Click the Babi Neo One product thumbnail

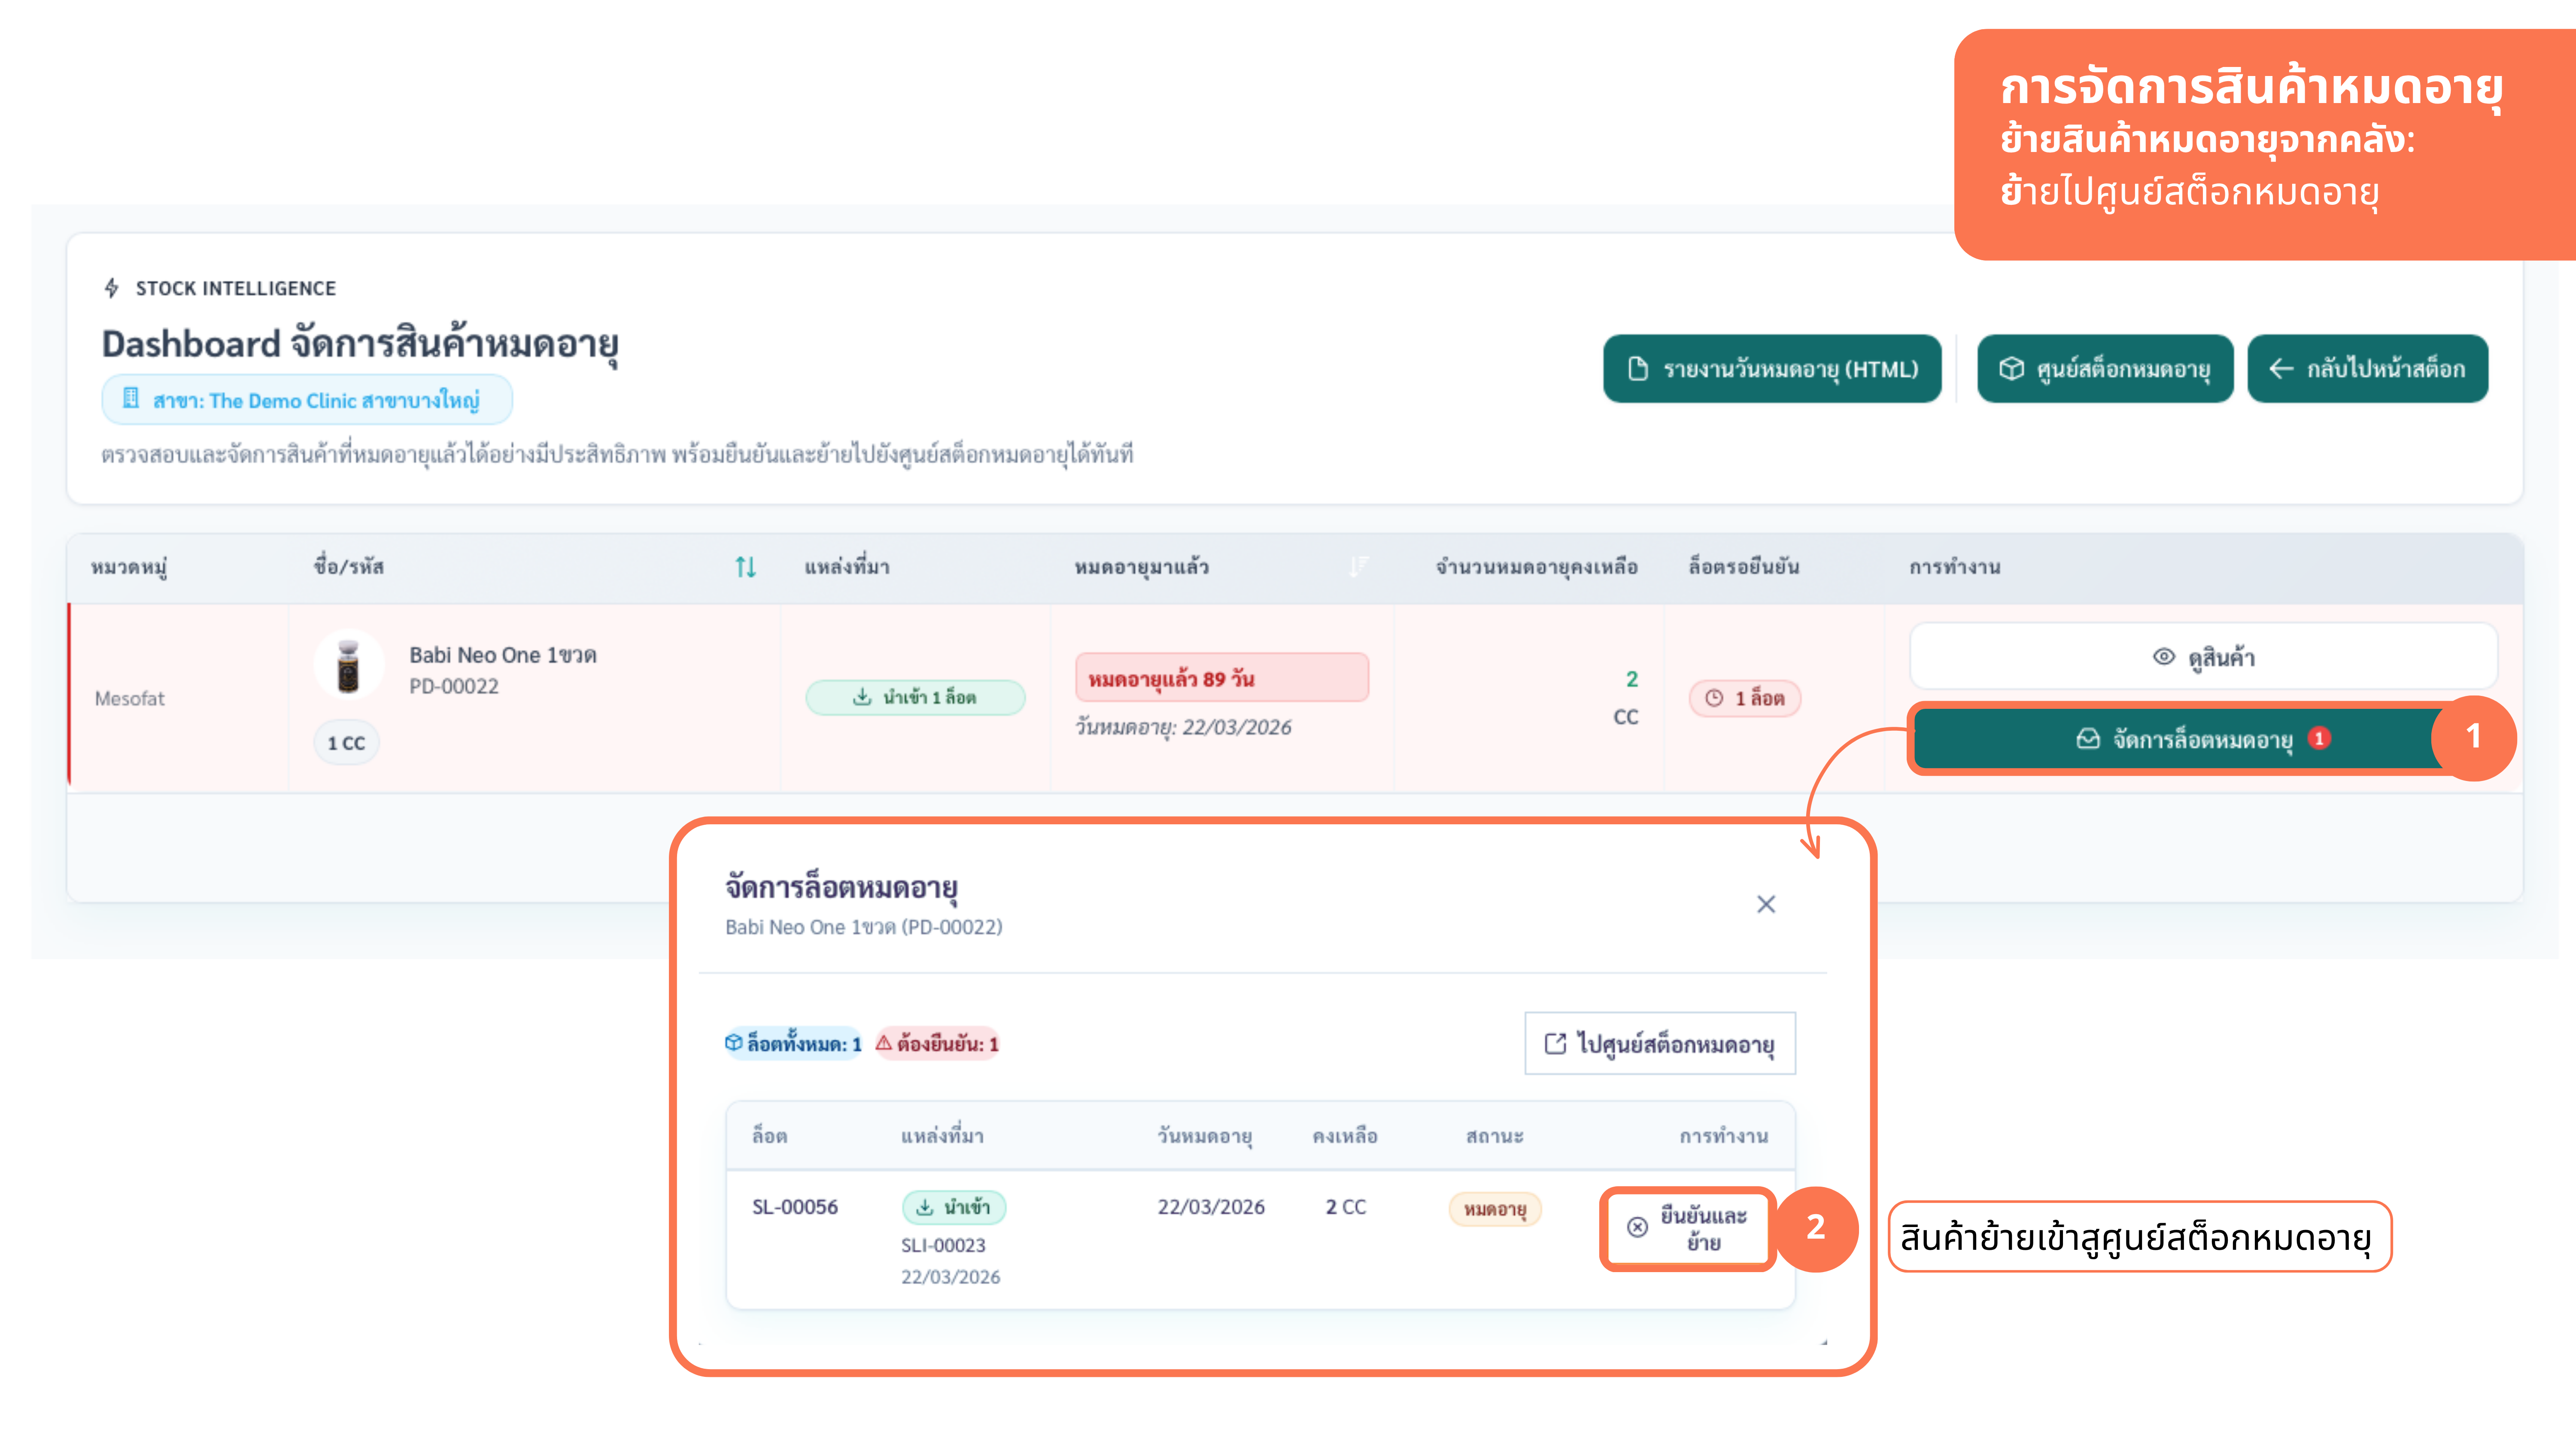pos(348,666)
